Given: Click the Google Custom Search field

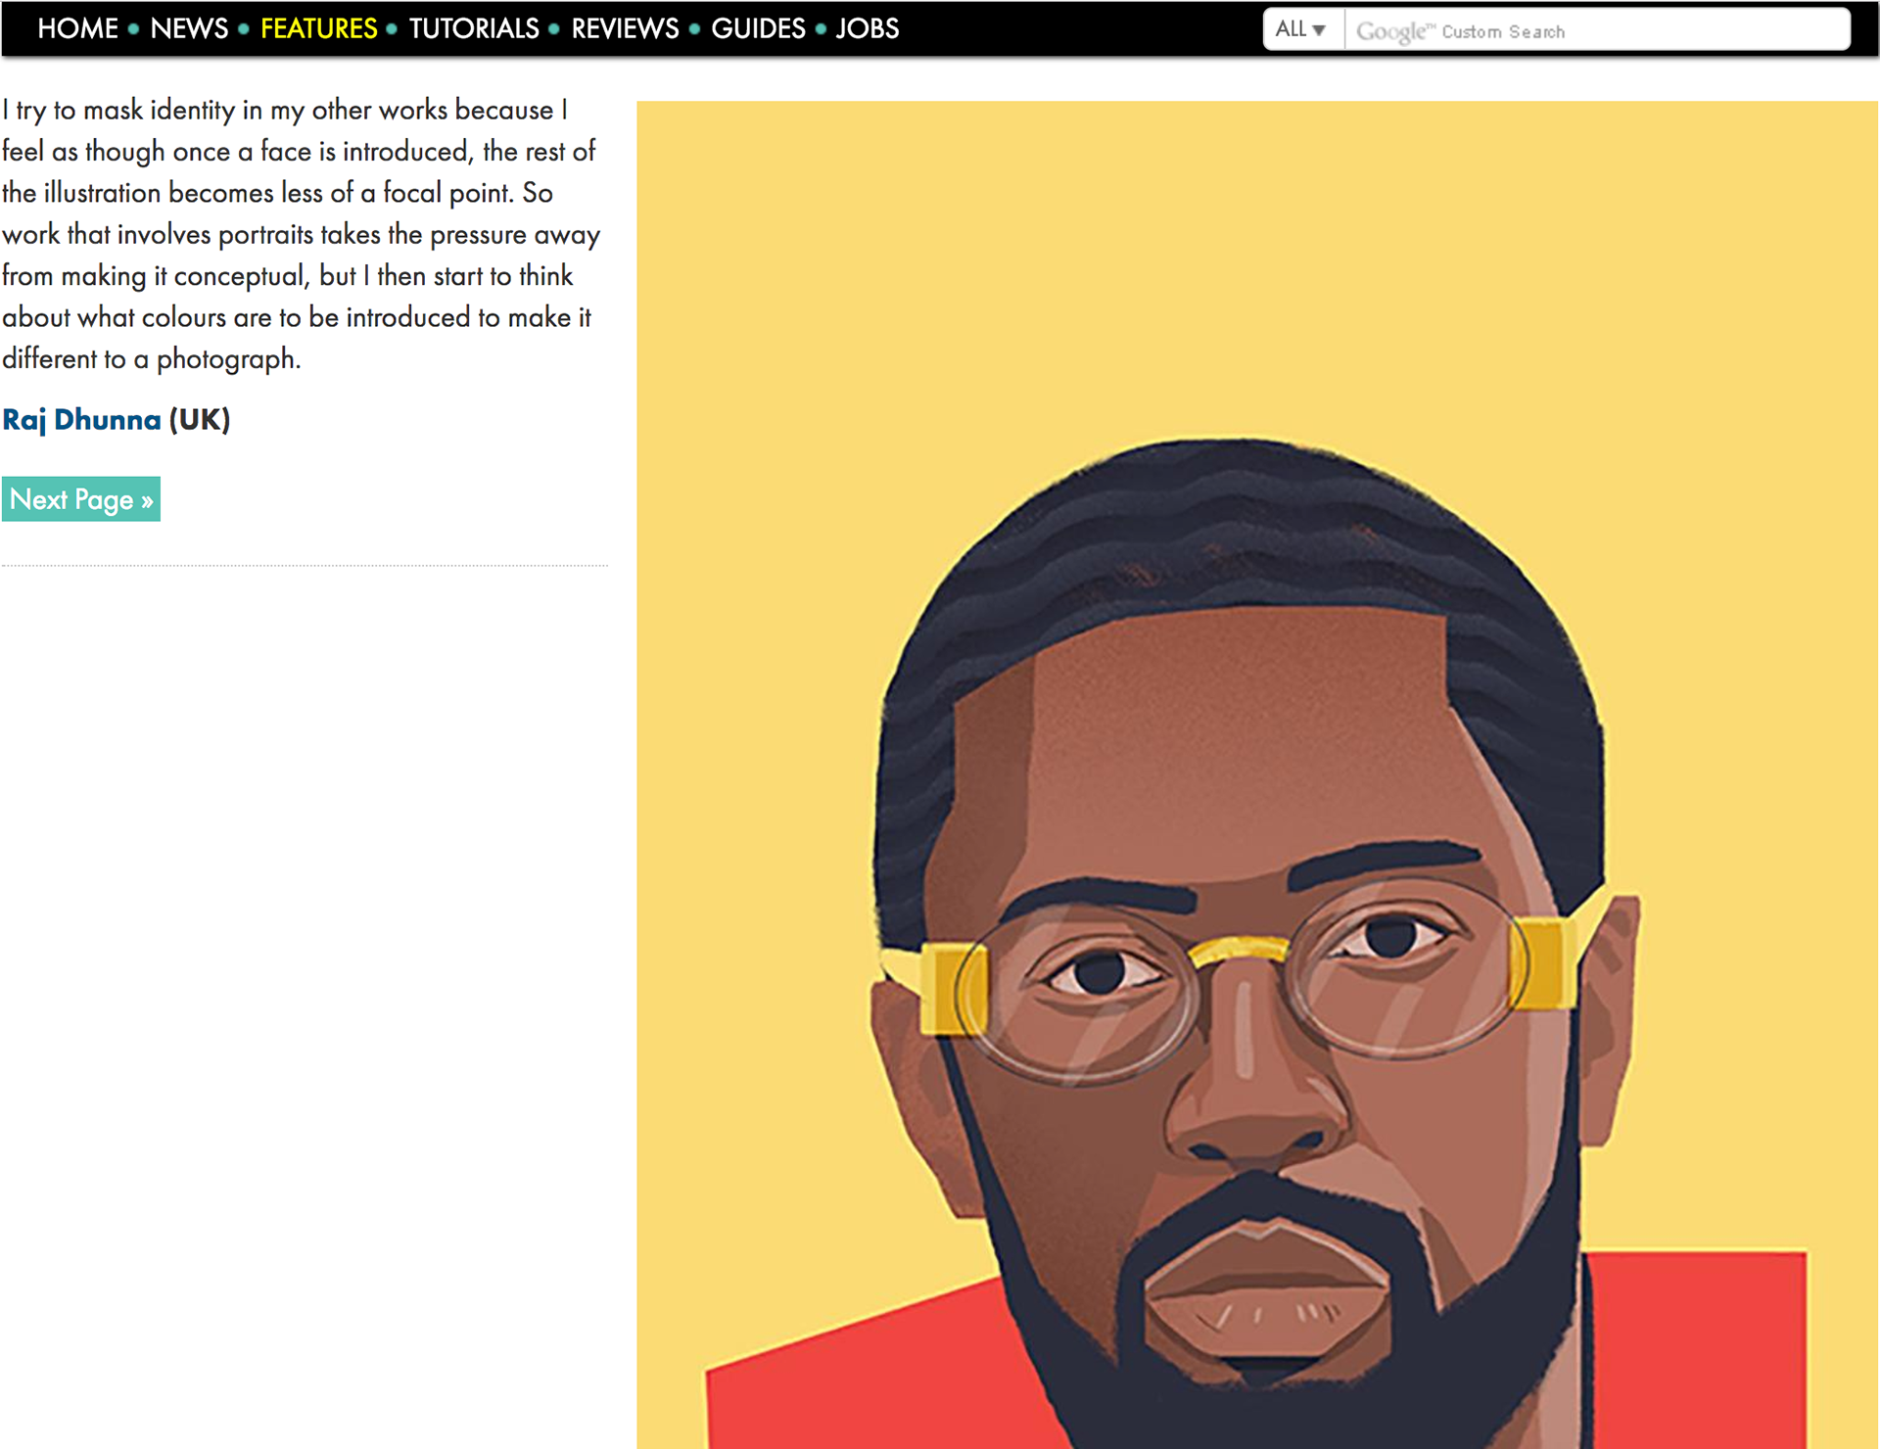Looking at the screenshot, I should (1598, 29).
